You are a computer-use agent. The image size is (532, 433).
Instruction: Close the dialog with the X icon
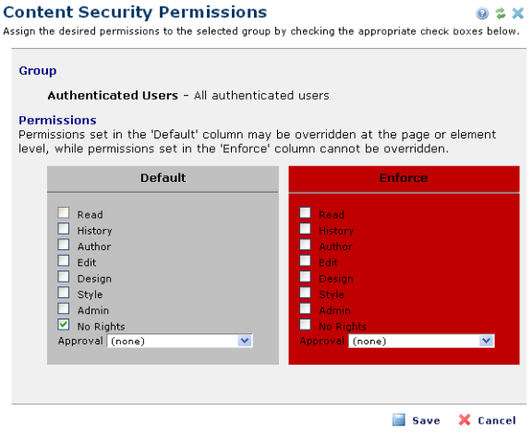(x=518, y=14)
